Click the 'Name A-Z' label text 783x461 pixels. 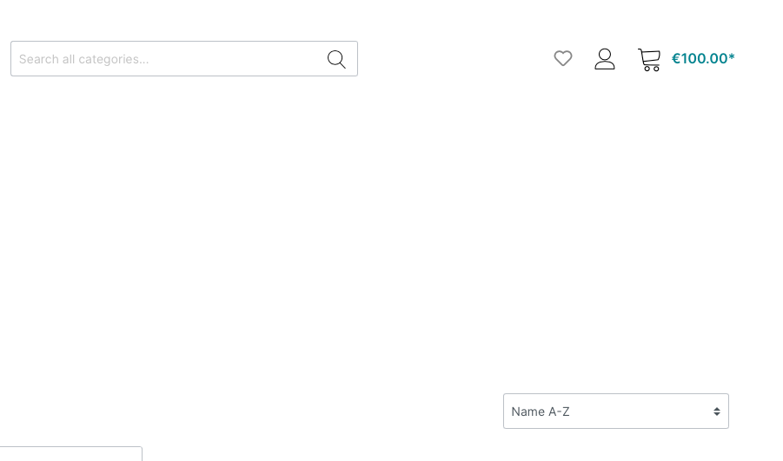[541, 412]
